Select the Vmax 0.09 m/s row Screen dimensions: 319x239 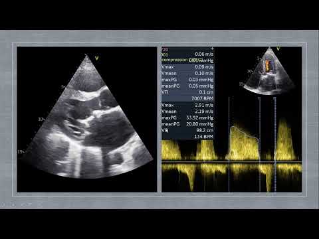click(187, 67)
